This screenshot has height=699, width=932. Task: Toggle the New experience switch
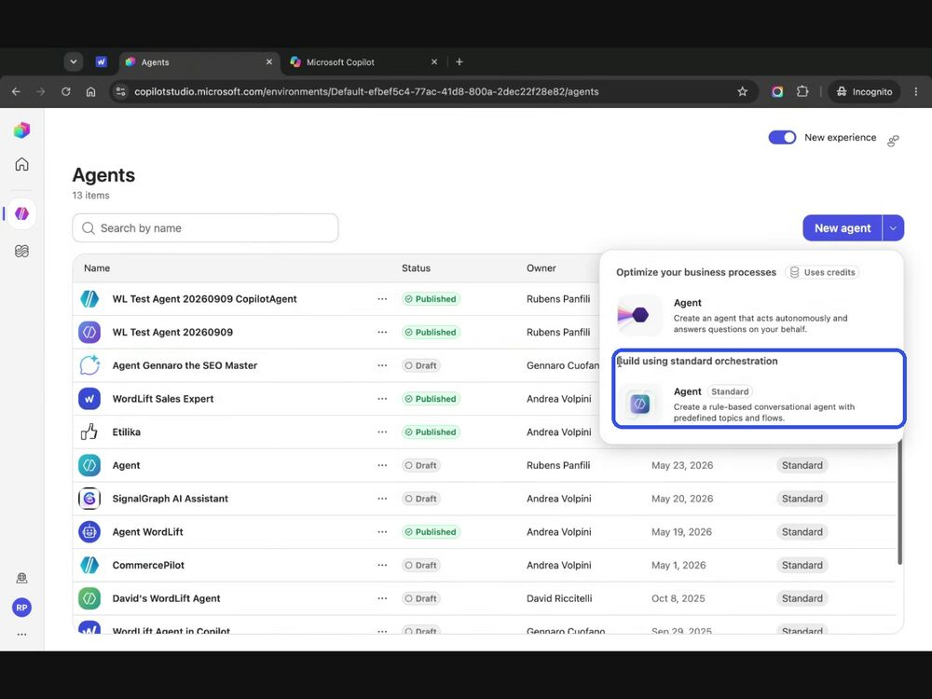pos(782,137)
